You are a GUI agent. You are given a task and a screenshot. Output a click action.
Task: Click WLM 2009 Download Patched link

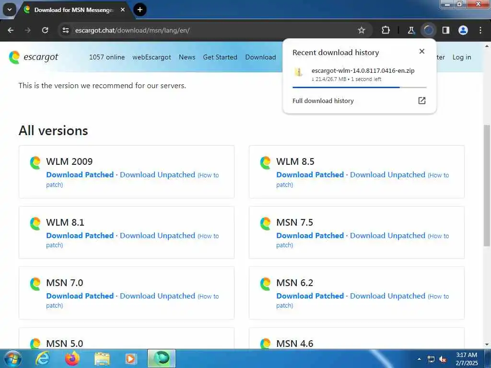80,174
